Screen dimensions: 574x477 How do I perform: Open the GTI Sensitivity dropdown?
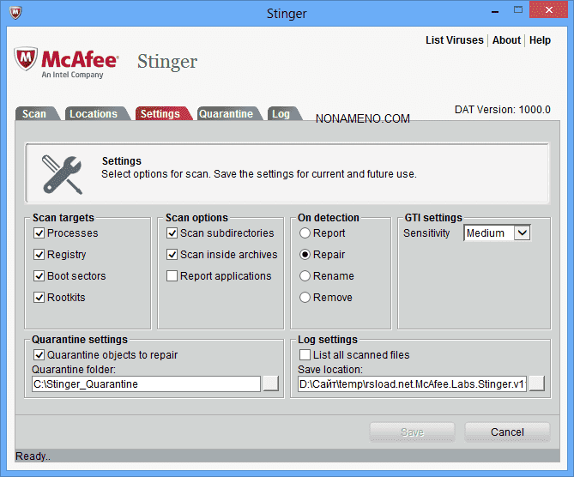click(x=522, y=233)
